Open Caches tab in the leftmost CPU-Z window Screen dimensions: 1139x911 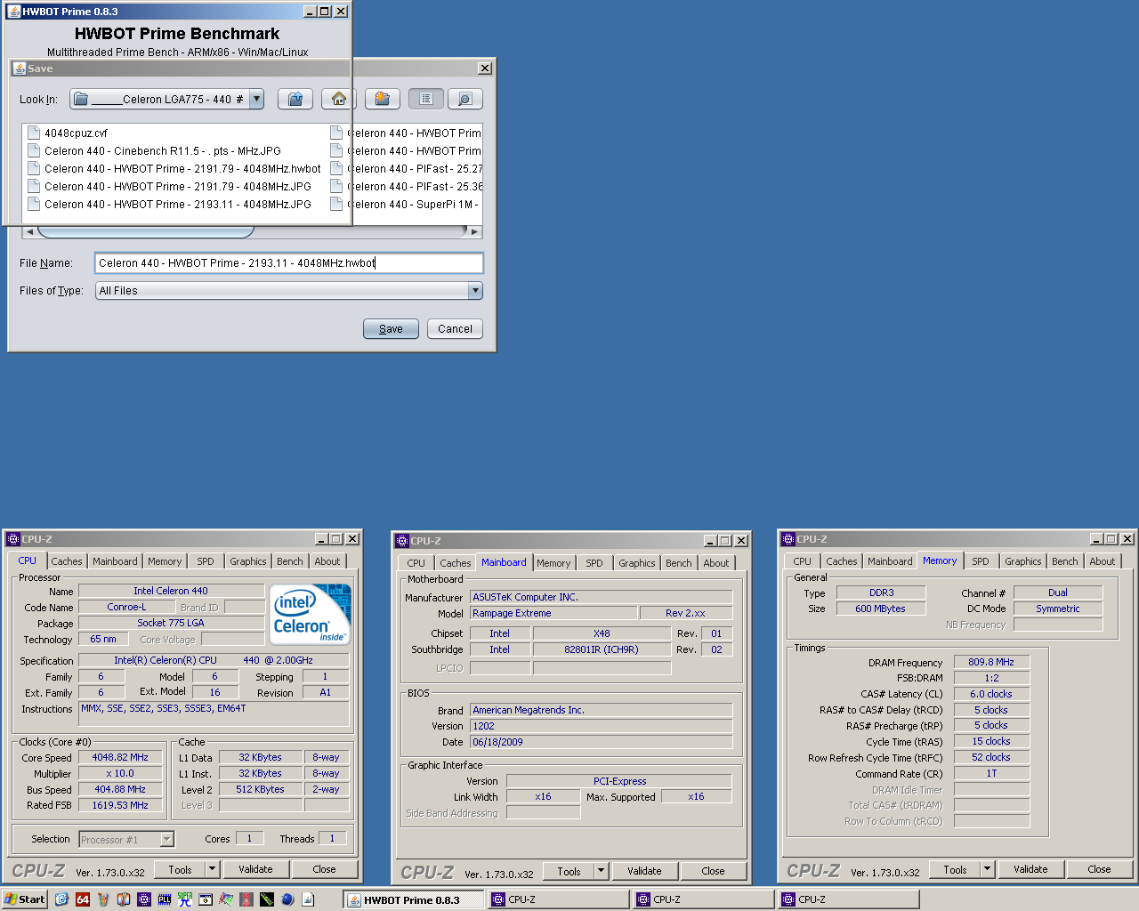point(67,561)
